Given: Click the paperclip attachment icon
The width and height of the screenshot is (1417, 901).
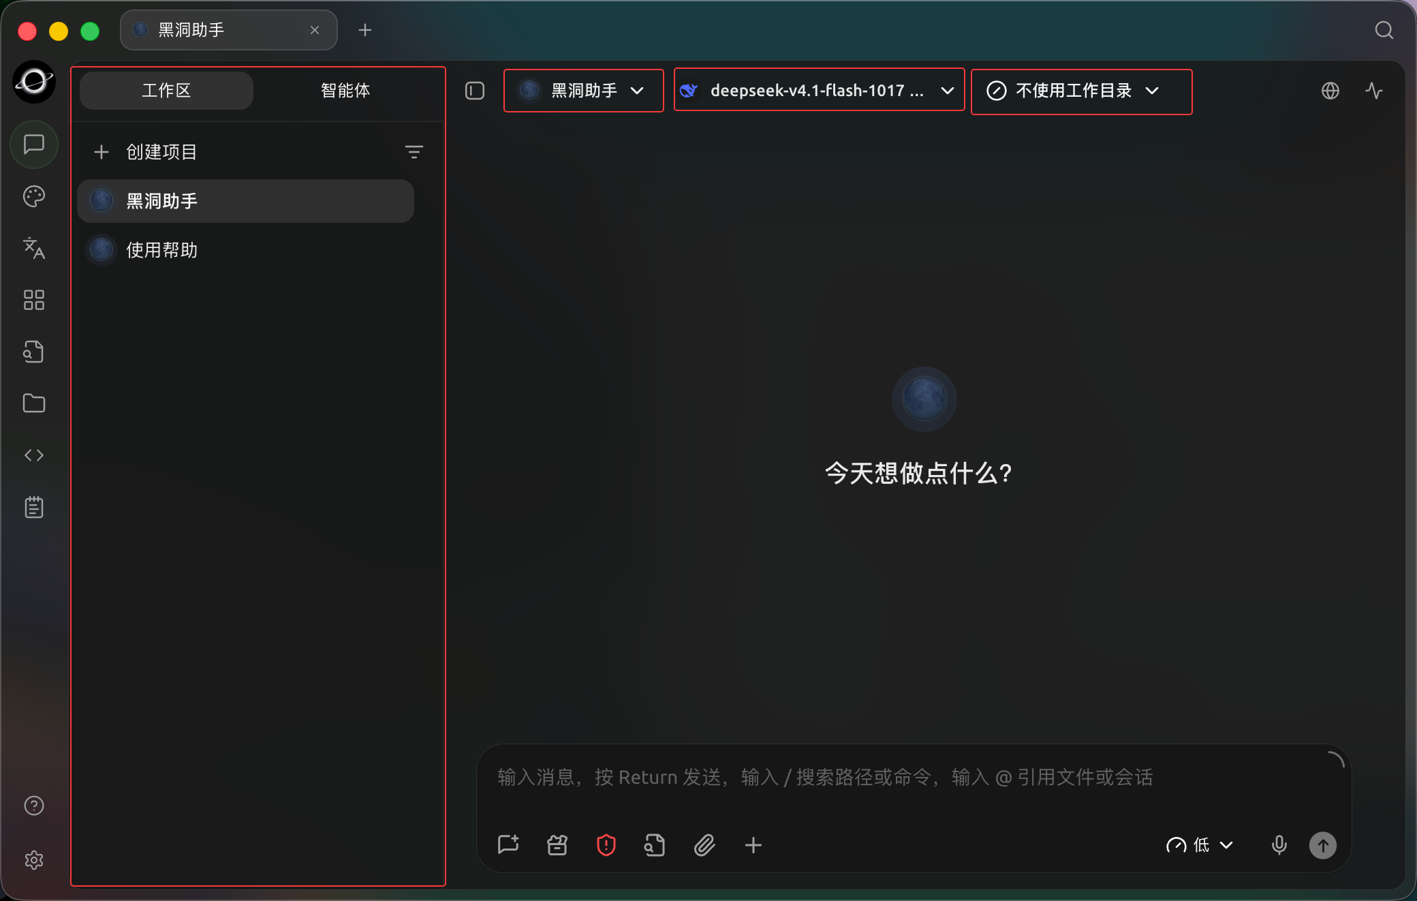Looking at the screenshot, I should [704, 845].
